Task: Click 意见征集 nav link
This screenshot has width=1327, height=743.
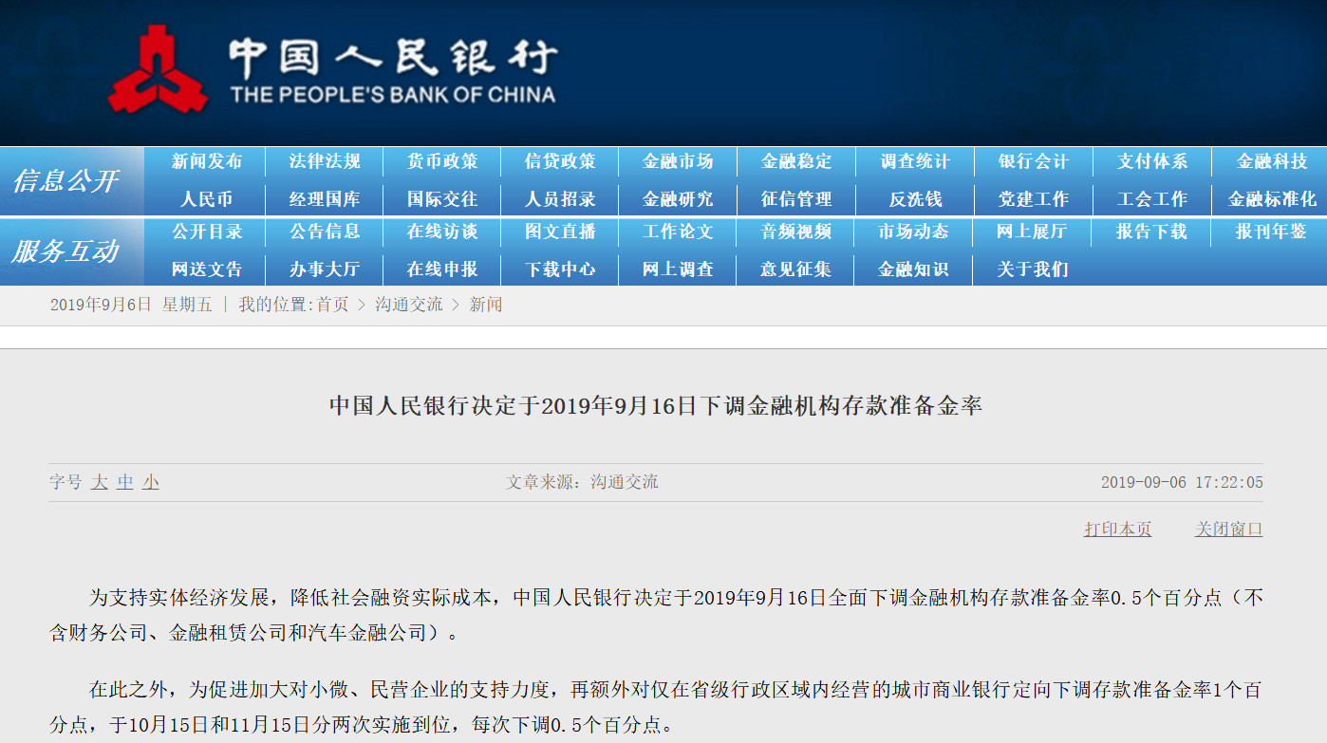Action: tap(796, 269)
